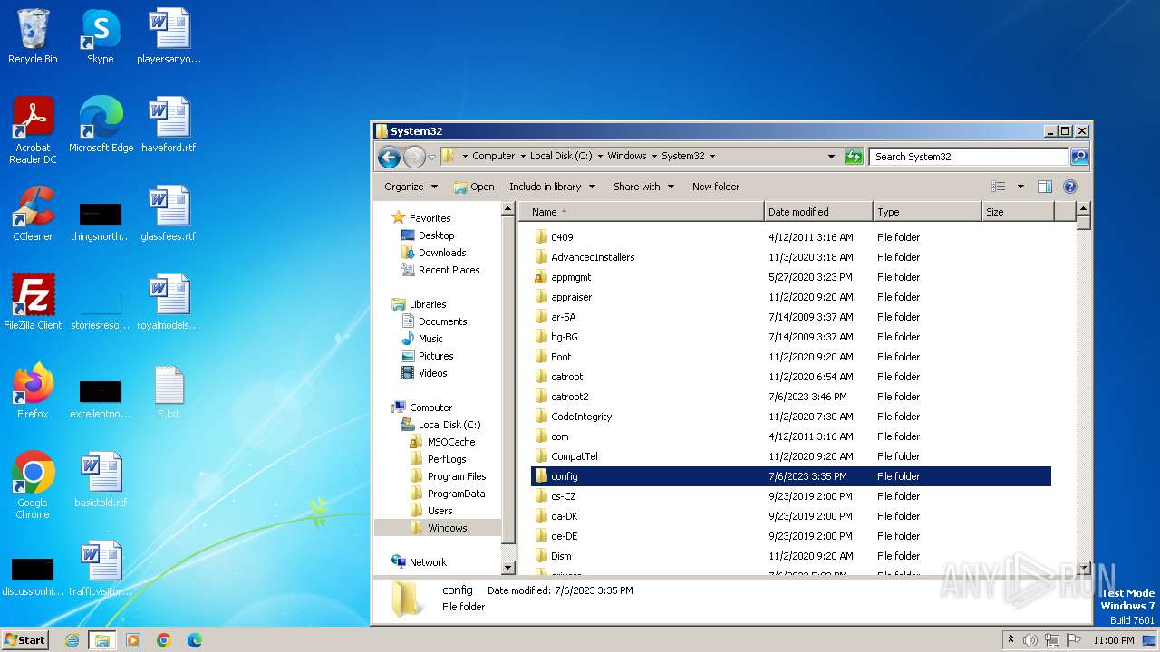The image size is (1160, 652).
Task: Sort by the Type column
Action: [927, 212]
